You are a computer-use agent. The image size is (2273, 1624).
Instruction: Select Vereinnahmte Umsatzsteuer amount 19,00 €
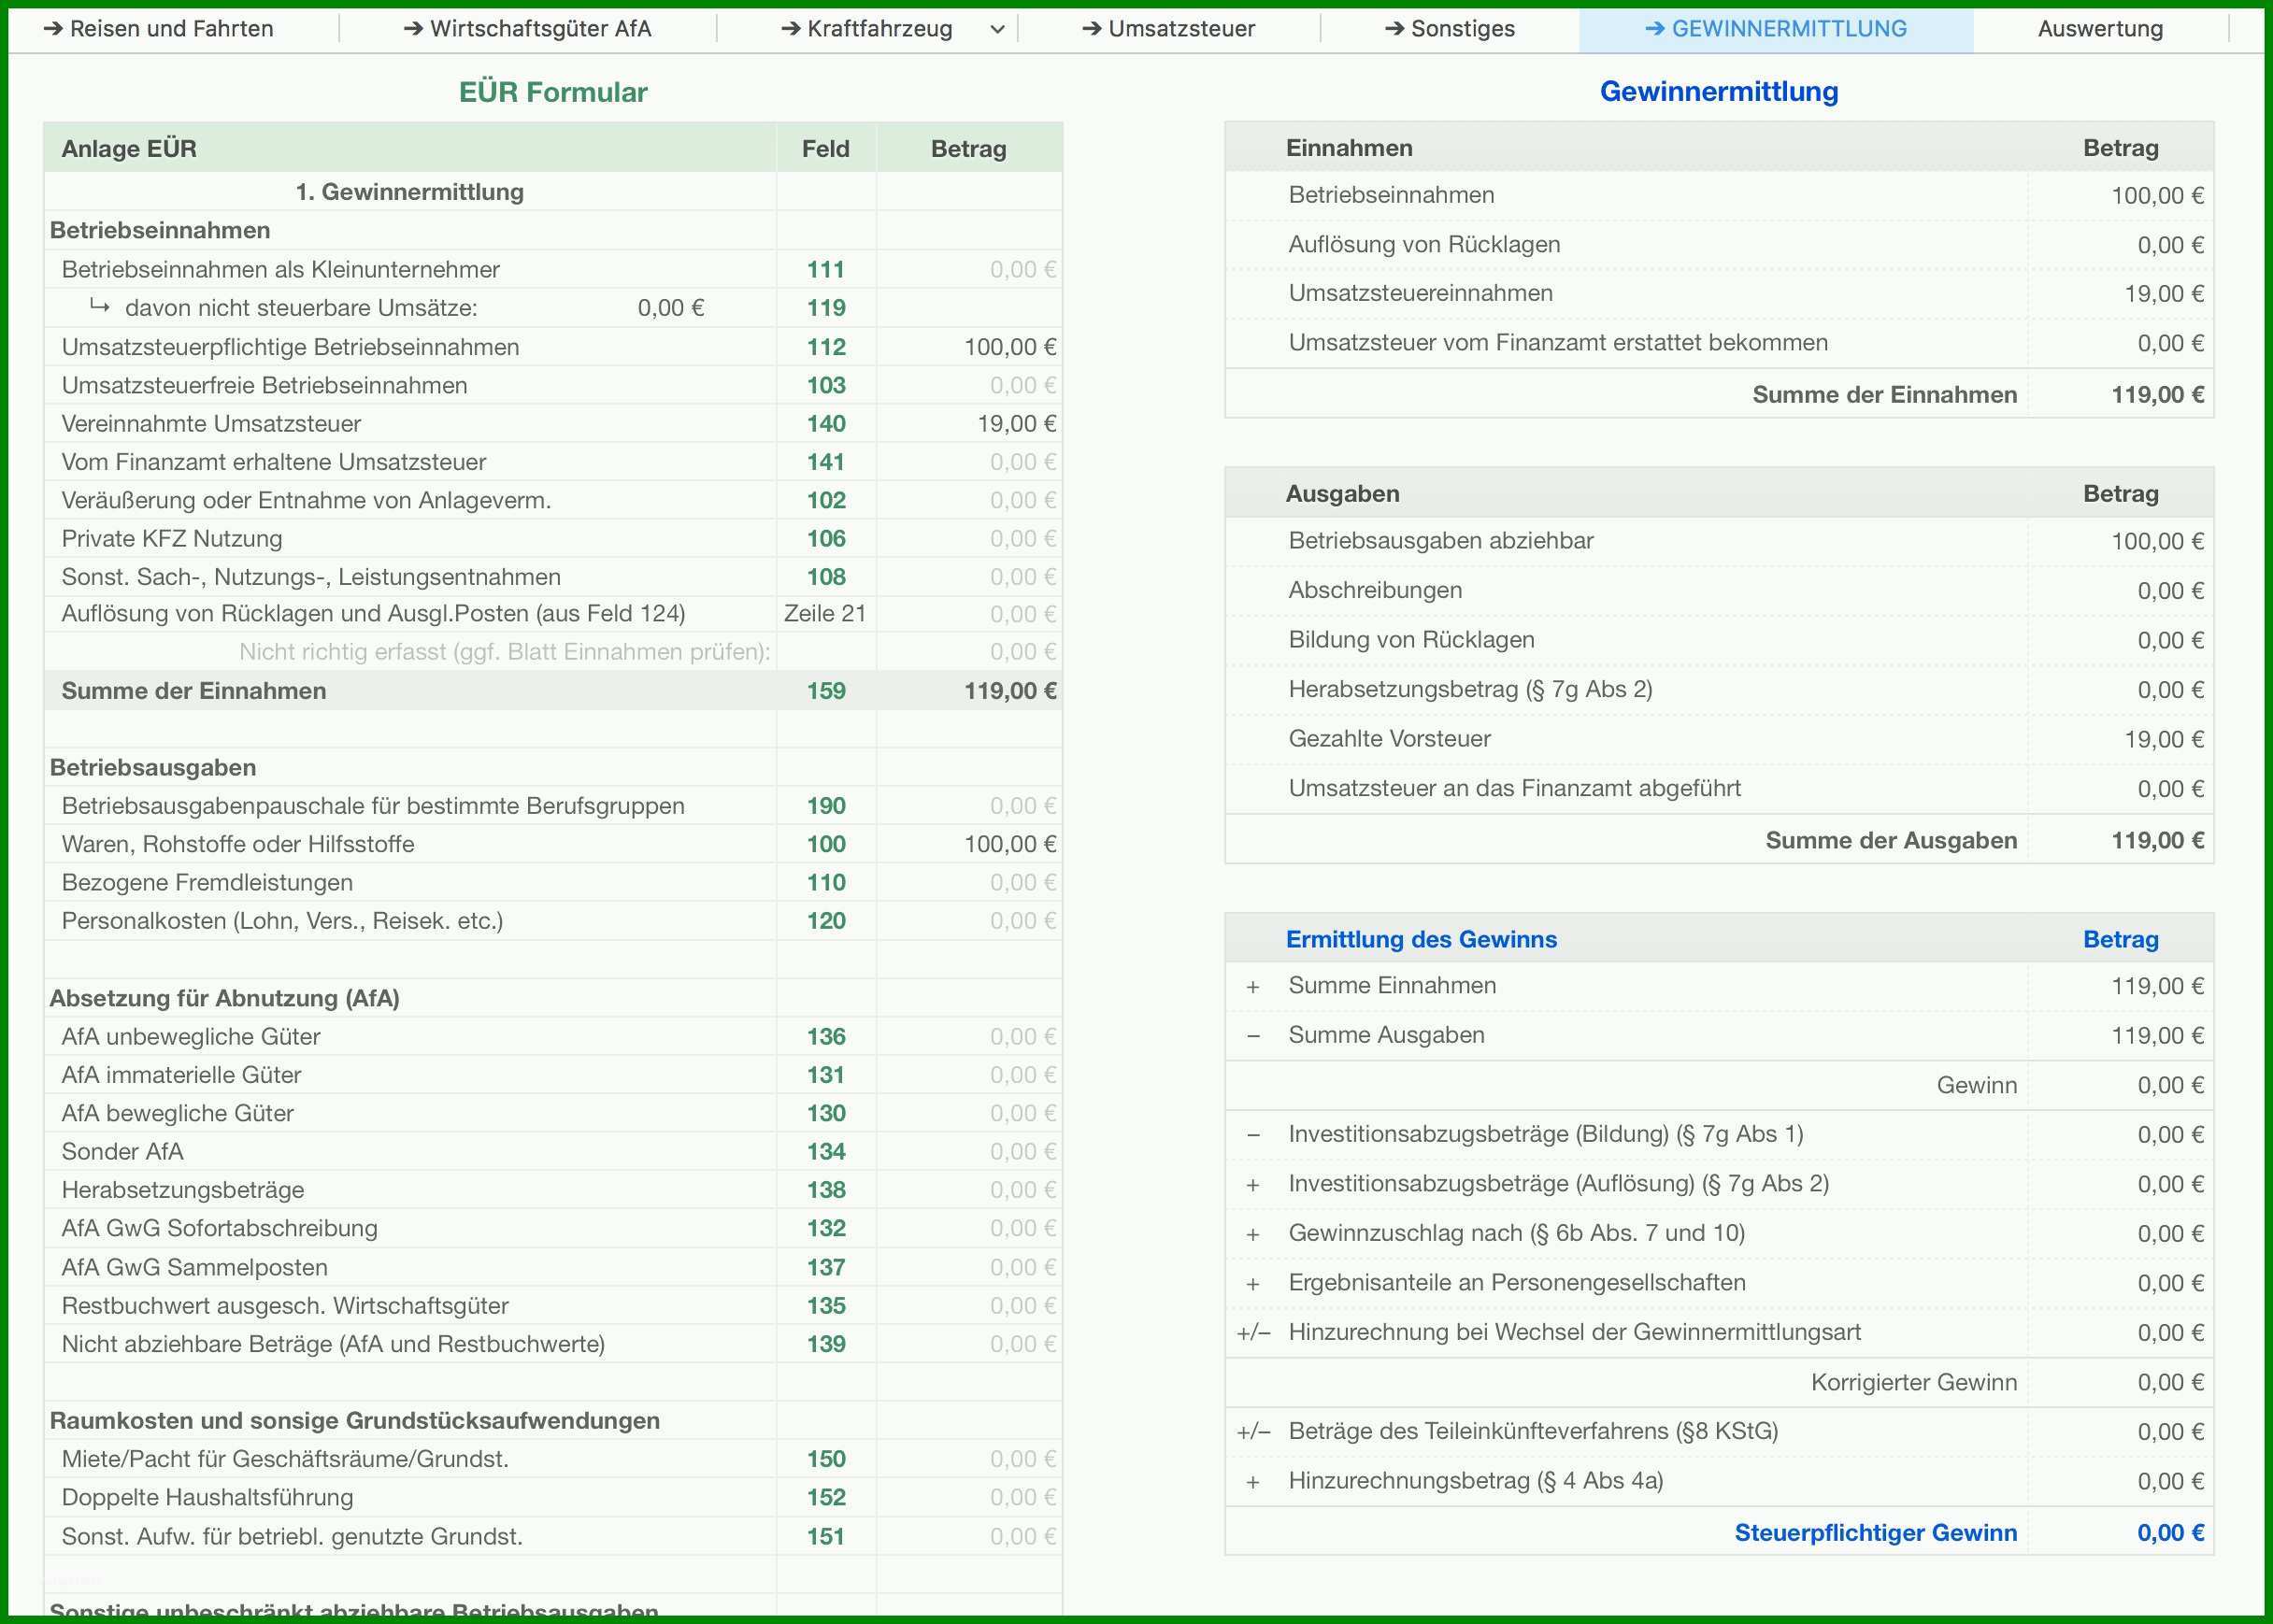1017,424
